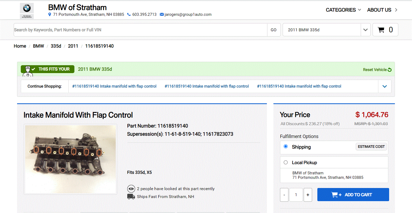The image size is (412, 213).
Task: Click the phone icon beside 603.395.2713
Action: (x=129, y=14)
